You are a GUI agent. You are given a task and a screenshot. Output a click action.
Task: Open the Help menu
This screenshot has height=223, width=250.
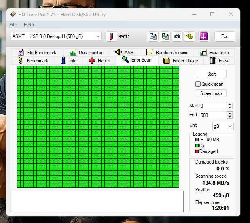(x=29, y=25)
